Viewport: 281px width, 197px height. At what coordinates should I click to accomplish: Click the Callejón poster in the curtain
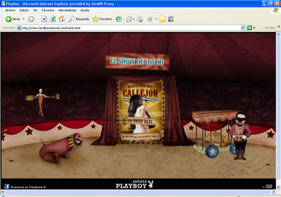tap(140, 112)
